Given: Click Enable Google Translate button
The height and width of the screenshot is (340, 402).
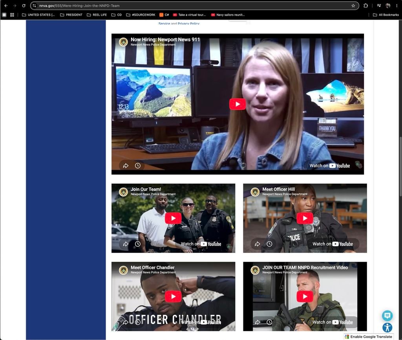Looking at the screenshot, I should pos(368,337).
